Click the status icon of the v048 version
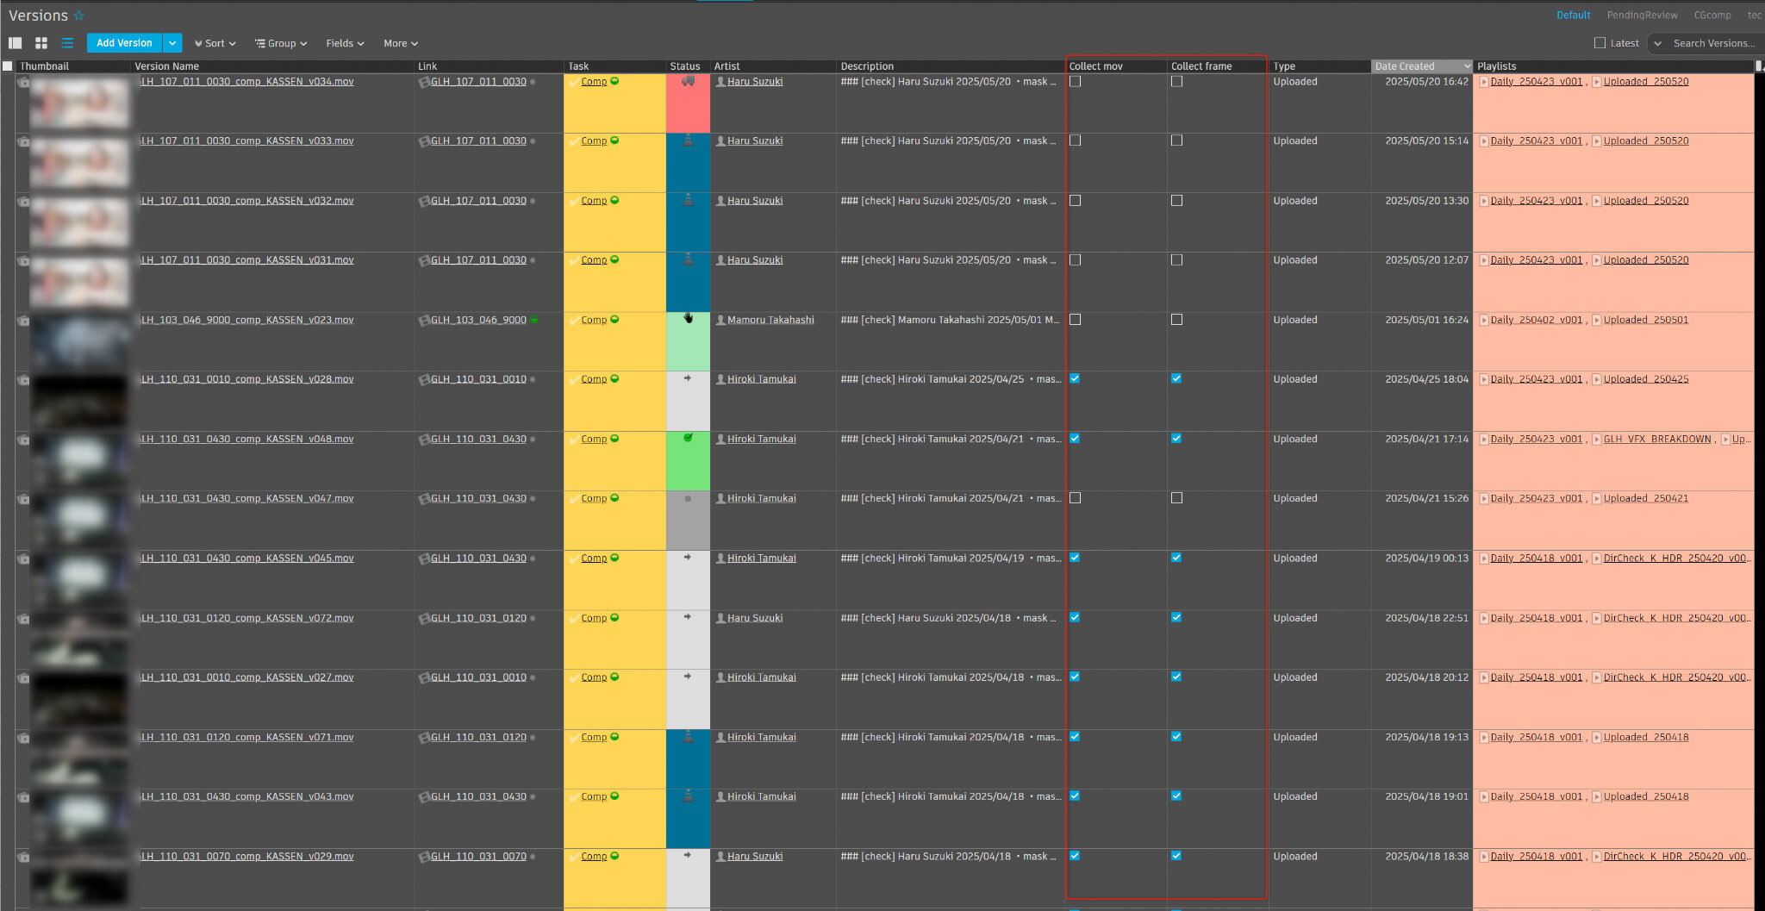This screenshot has width=1765, height=911. 688,439
